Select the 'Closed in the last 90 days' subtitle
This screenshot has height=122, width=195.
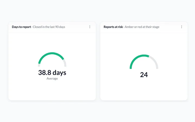point(49,27)
